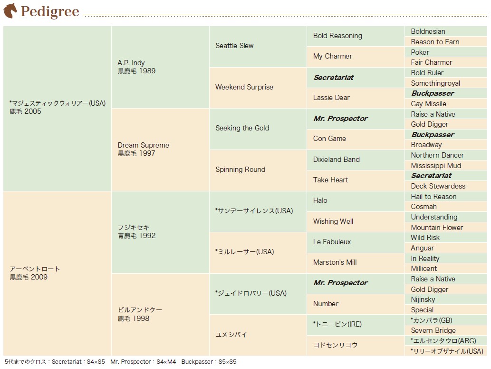Click the Pedigree heading title
The height and width of the screenshot is (369, 491).
tap(50, 11)
